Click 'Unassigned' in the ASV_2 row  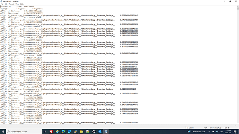[x=13, y=13]
